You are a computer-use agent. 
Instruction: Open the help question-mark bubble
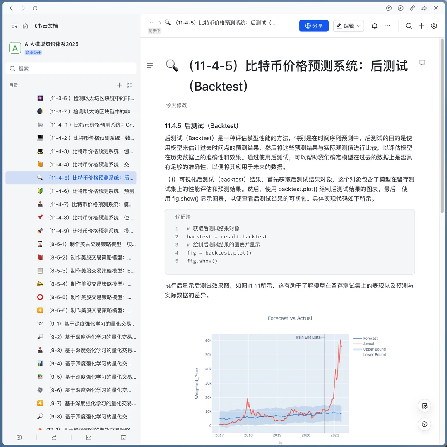click(424, 424)
